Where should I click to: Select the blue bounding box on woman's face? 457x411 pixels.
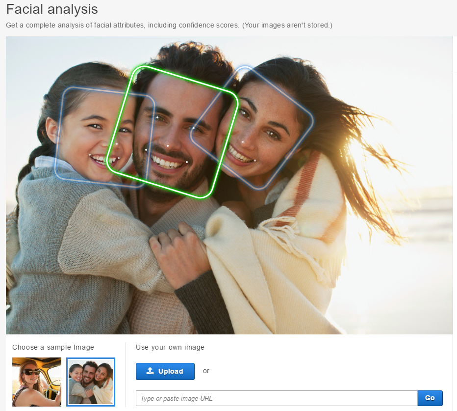[x=252, y=128]
